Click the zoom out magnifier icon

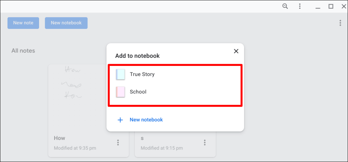coord(285,6)
